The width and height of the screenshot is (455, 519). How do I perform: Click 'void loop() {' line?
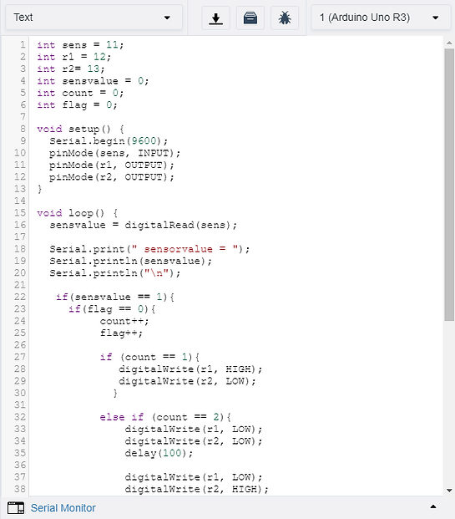coord(78,213)
